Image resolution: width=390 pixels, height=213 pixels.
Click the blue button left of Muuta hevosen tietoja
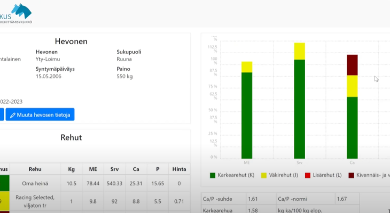click(x=1, y=114)
